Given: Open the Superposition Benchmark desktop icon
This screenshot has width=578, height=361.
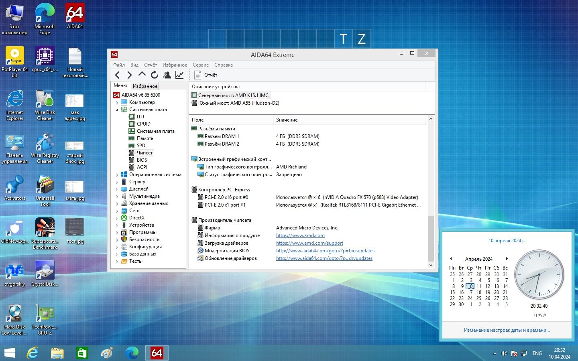Looking at the screenshot, I should (x=45, y=233).
